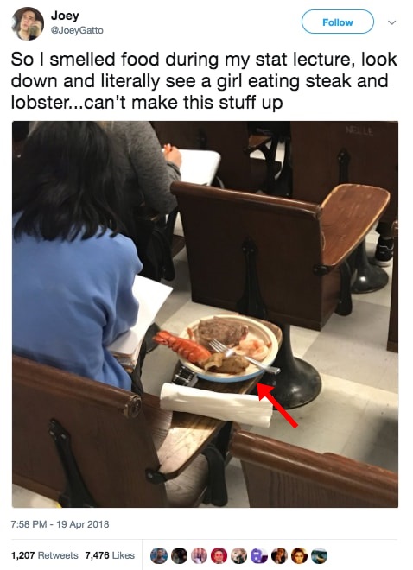Click the seventh liker avatar, right of purple
Image resolution: width=413 pixels, height=570 pixels.
pos(279,555)
